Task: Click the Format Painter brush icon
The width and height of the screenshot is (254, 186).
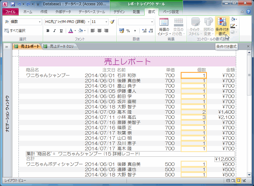Action: click(113, 22)
